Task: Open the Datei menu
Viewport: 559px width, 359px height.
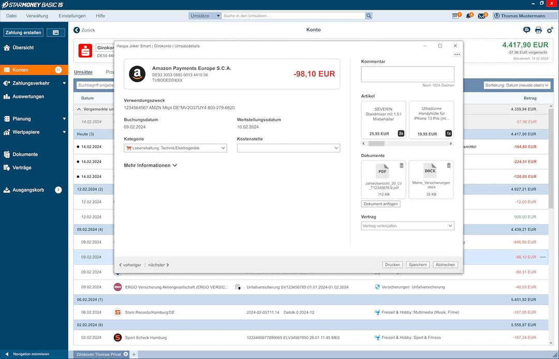Action: 11,16
